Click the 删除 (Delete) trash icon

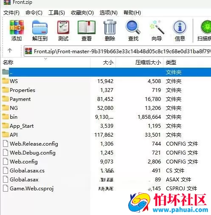pyautogui.click(x=110, y=27)
